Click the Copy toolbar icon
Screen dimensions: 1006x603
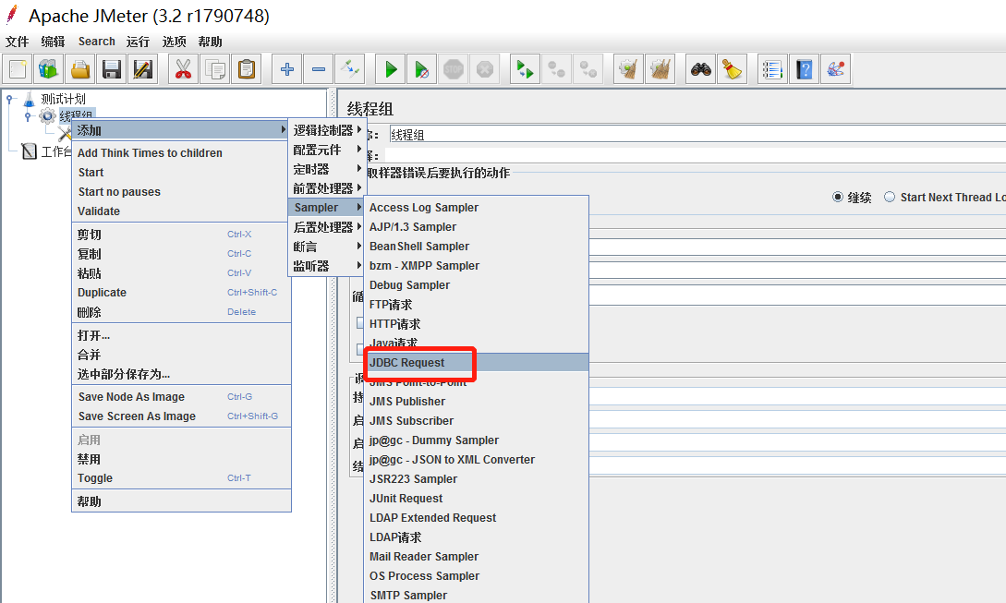click(215, 69)
